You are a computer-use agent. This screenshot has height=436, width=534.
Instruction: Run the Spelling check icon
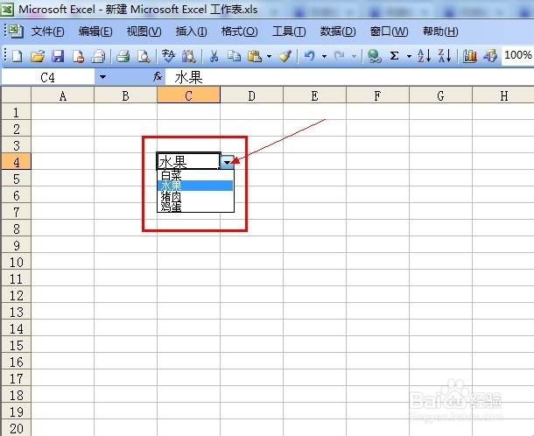tap(168, 56)
